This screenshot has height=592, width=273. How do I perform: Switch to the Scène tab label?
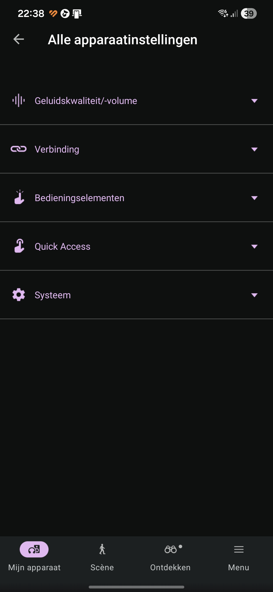102,567
